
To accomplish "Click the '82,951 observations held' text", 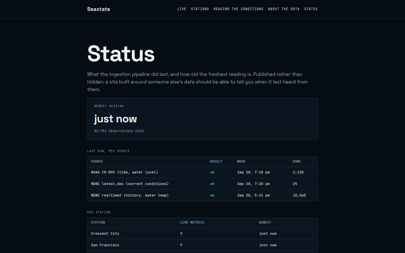I will [x=119, y=131].
